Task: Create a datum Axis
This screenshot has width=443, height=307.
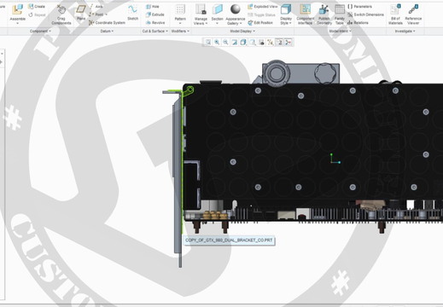Action: pyautogui.click(x=96, y=6)
